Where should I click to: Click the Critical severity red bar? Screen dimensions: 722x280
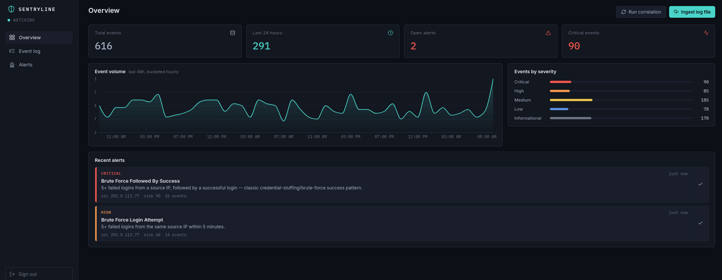(x=560, y=82)
